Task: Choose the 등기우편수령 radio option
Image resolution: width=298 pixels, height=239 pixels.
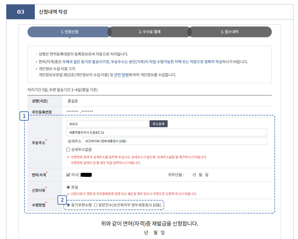Action: pyautogui.click(x=68, y=205)
